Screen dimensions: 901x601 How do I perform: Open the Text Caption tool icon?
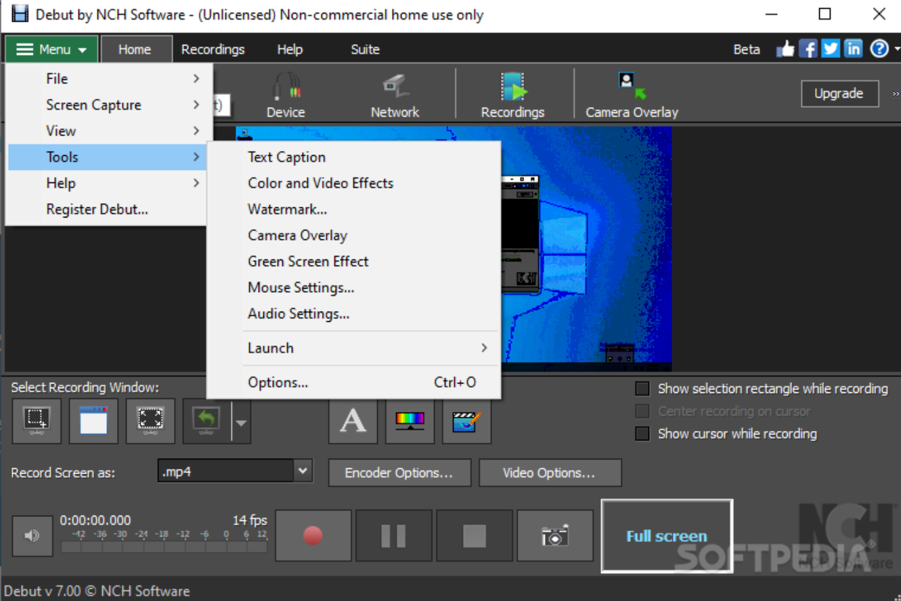pyautogui.click(x=353, y=421)
